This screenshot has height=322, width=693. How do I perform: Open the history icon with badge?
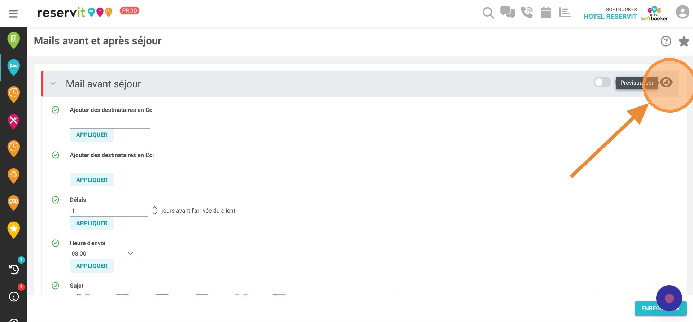[14, 269]
